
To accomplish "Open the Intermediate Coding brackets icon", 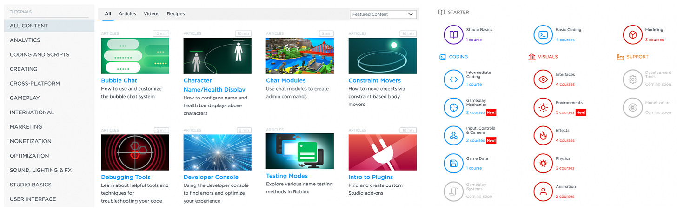I will 453,79.
